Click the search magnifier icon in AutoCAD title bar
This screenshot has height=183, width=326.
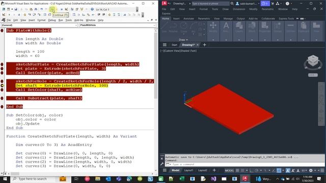232,4
